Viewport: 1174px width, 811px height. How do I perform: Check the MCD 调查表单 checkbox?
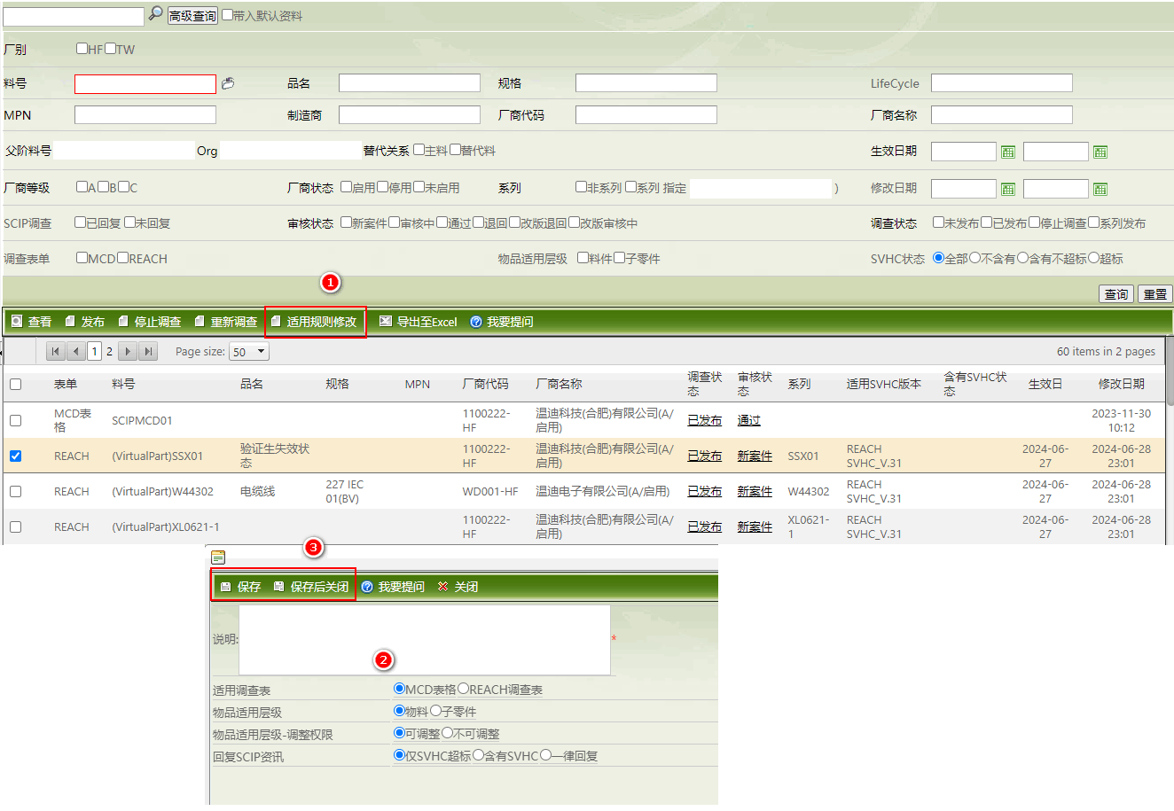point(82,258)
